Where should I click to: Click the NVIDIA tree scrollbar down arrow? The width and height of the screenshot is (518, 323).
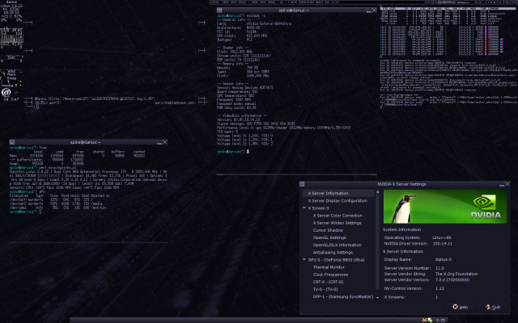(x=378, y=297)
